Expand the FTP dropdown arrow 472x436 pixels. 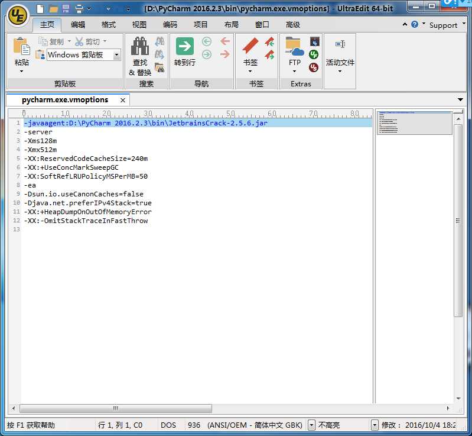click(x=294, y=72)
